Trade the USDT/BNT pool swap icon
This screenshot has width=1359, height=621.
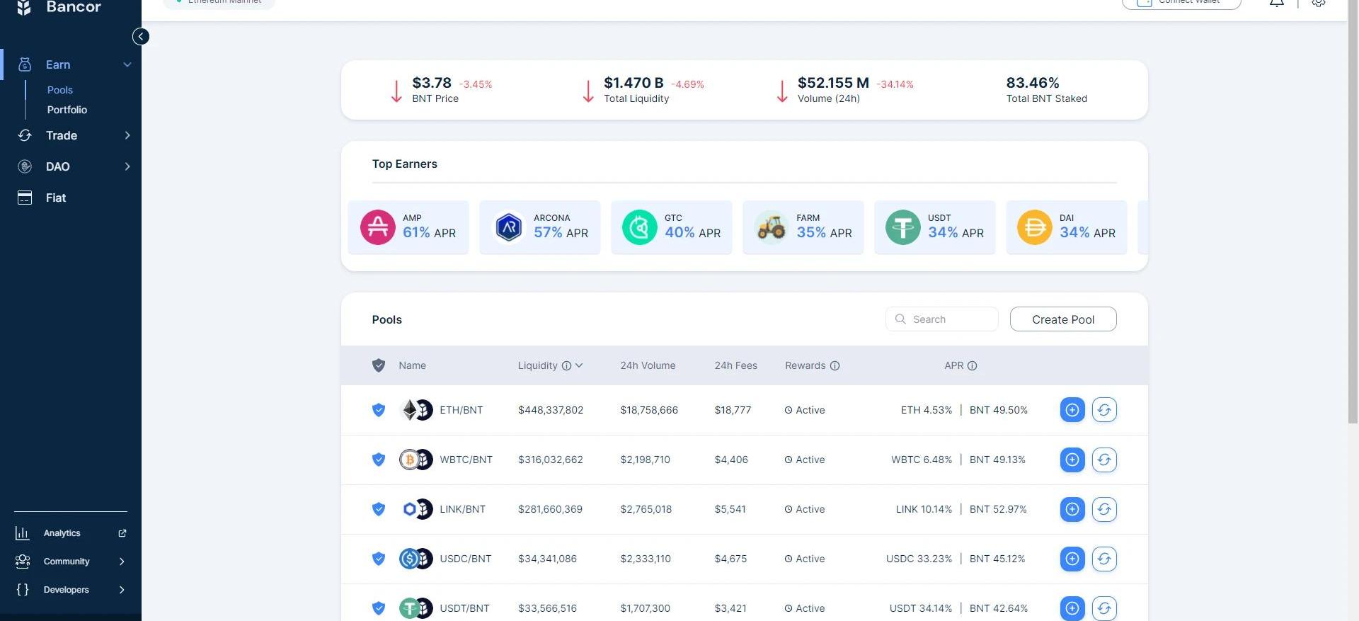(1104, 608)
